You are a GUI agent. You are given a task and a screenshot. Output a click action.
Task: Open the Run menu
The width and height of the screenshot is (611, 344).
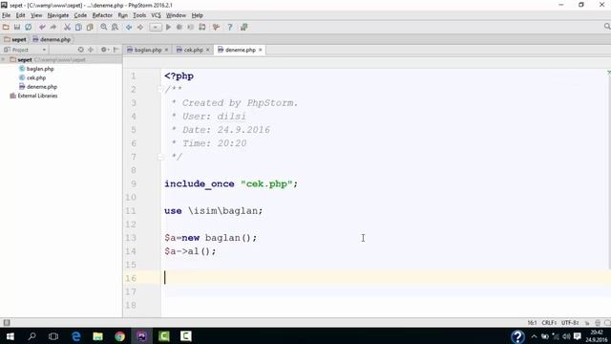click(x=123, y=15)
